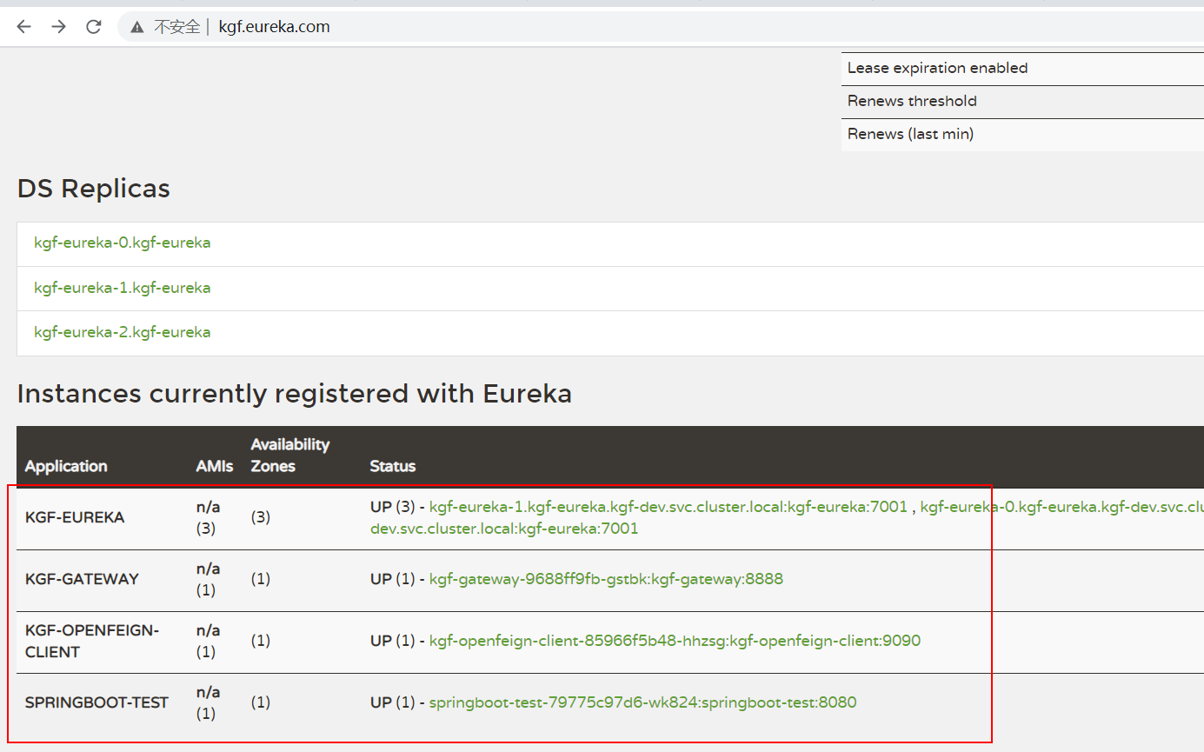
Task: Click the not-secure warning icon
Action: [x=137, y=27]
